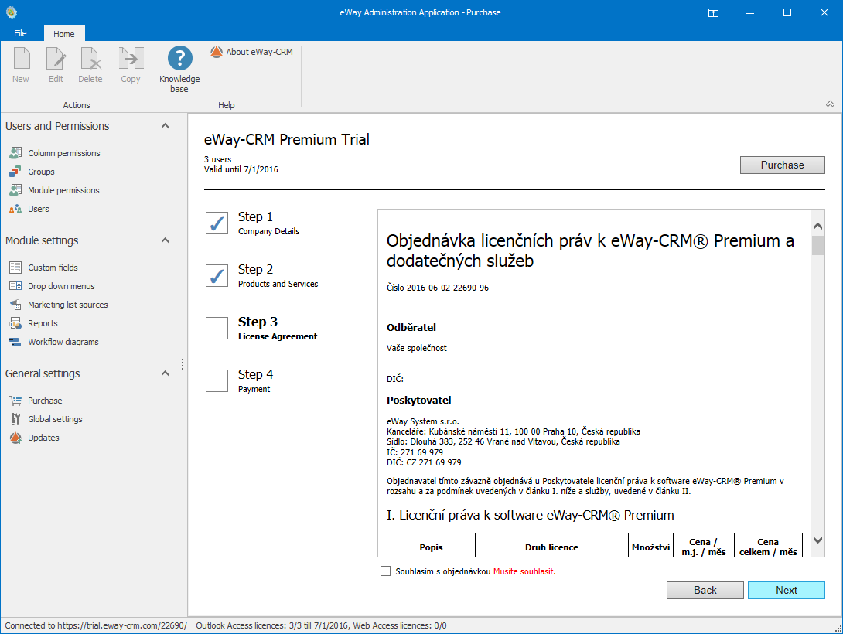Click the Step 4 Payment checkbox
Image resolution: width=843 pixels, height=634 pixels.
[217, 381]
